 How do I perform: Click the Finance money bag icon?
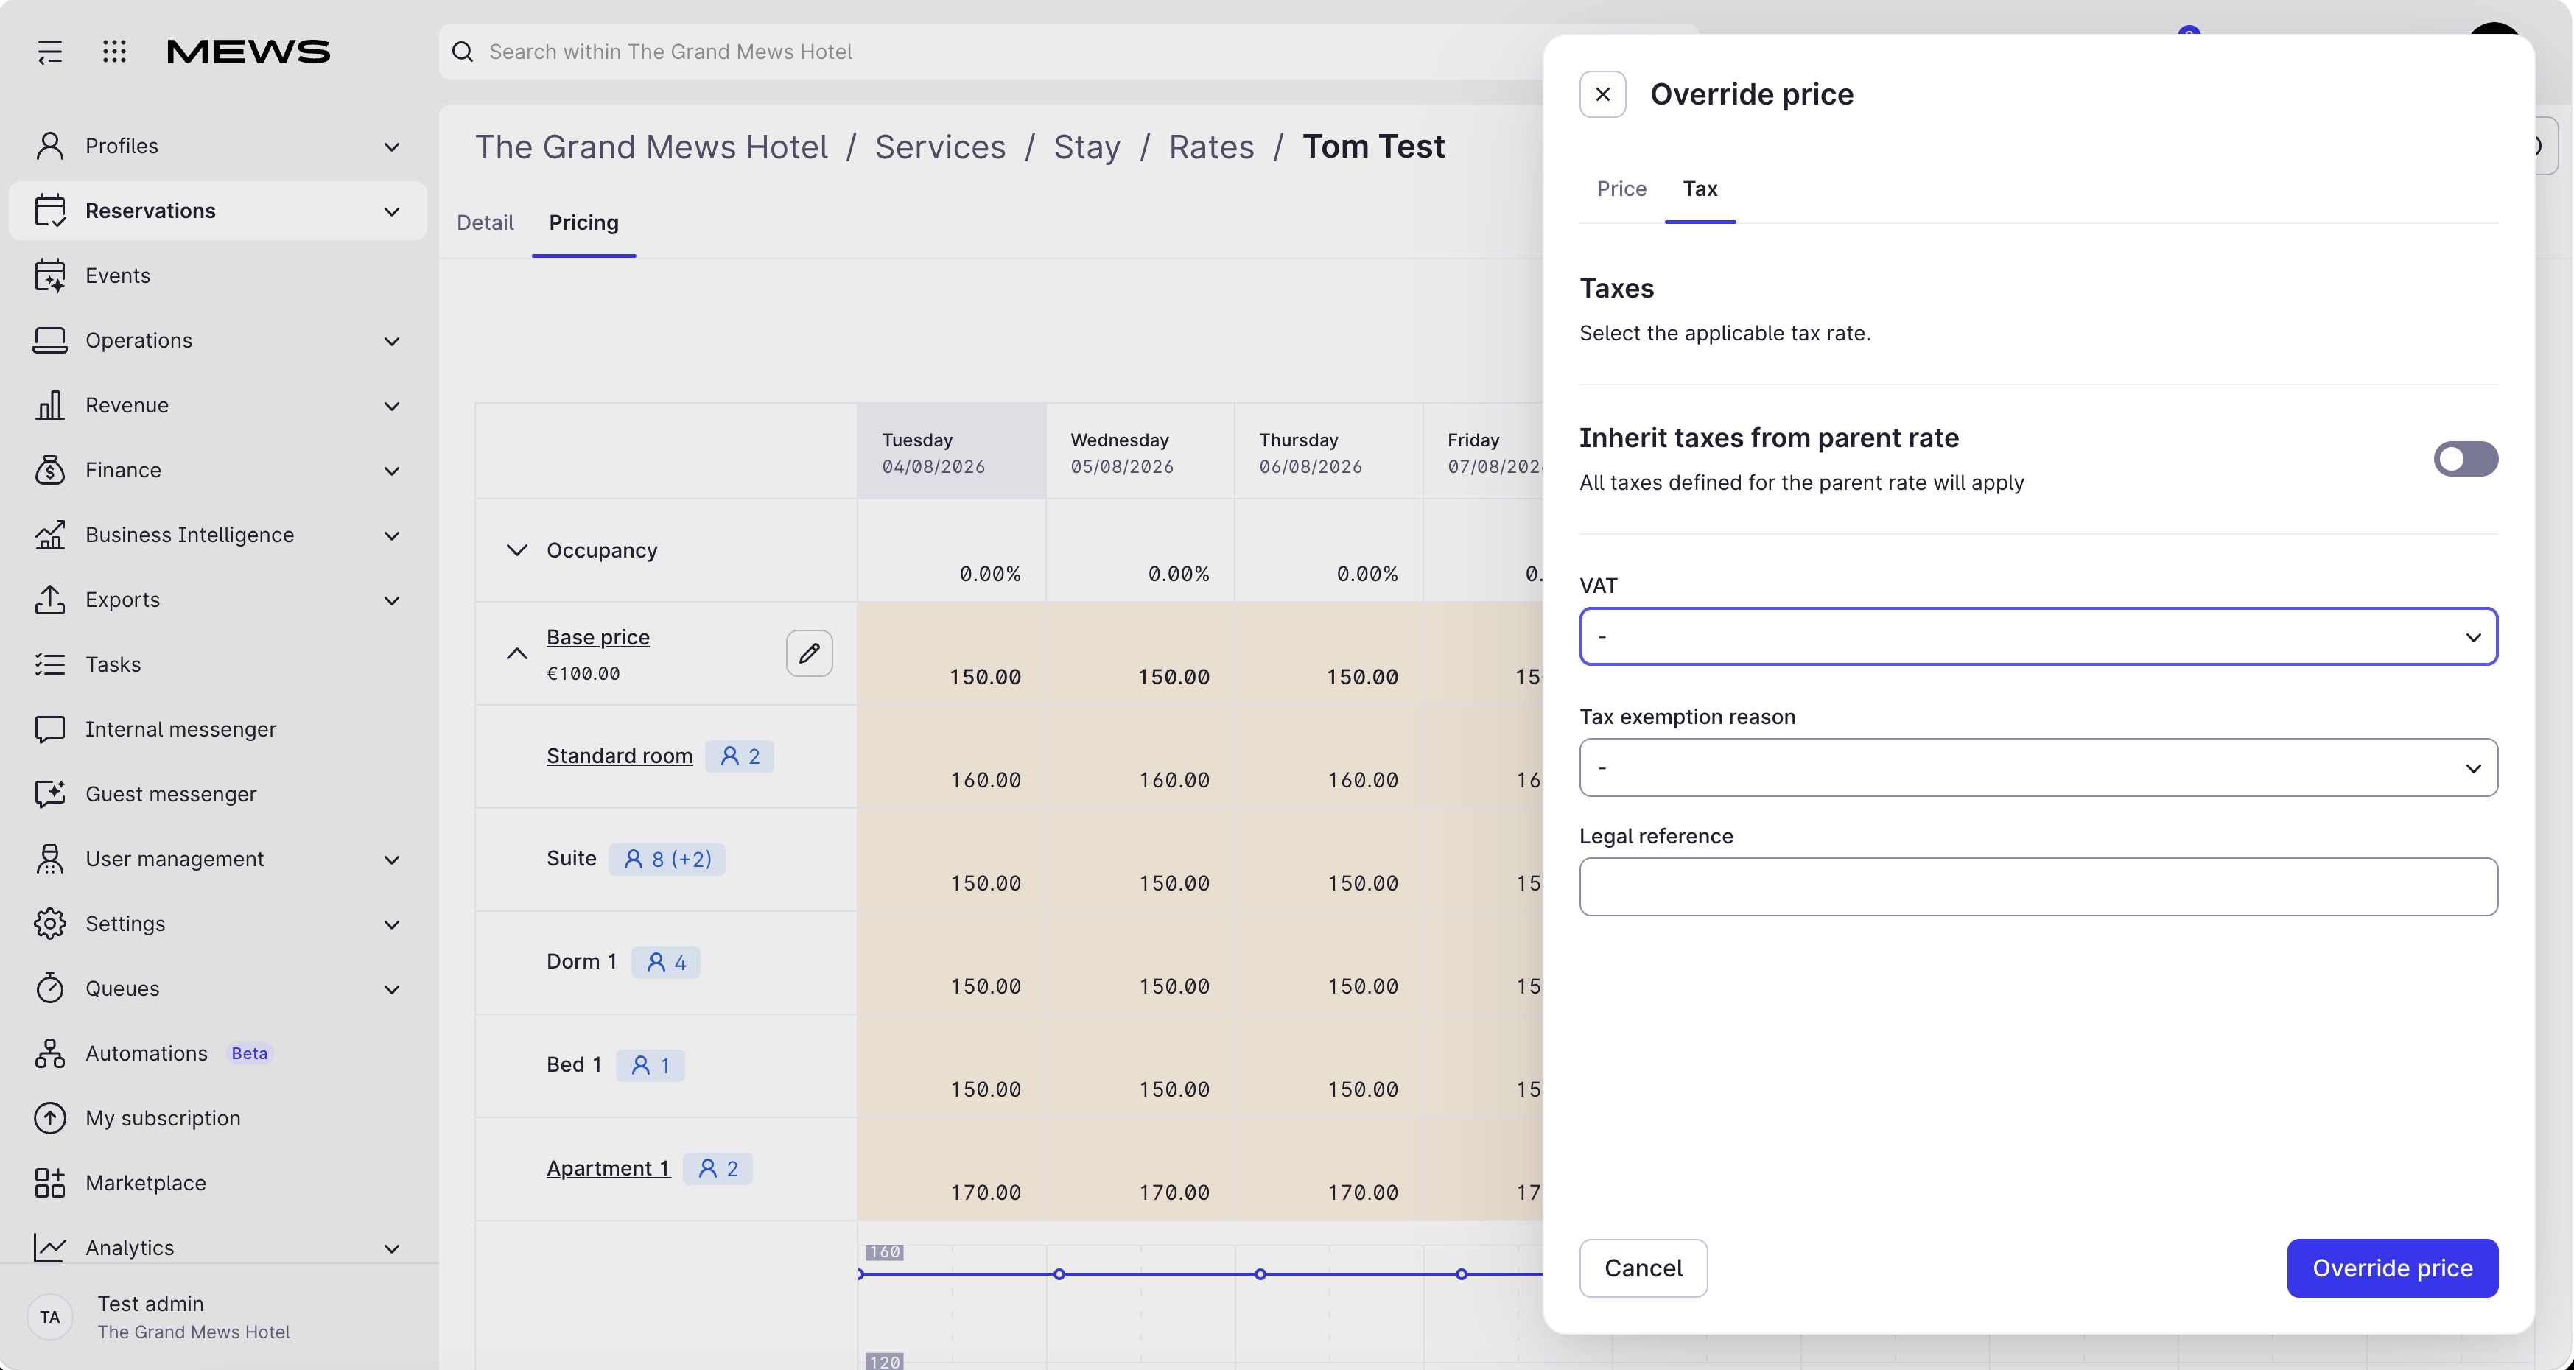pyautogui.click(x=50, y=470)
